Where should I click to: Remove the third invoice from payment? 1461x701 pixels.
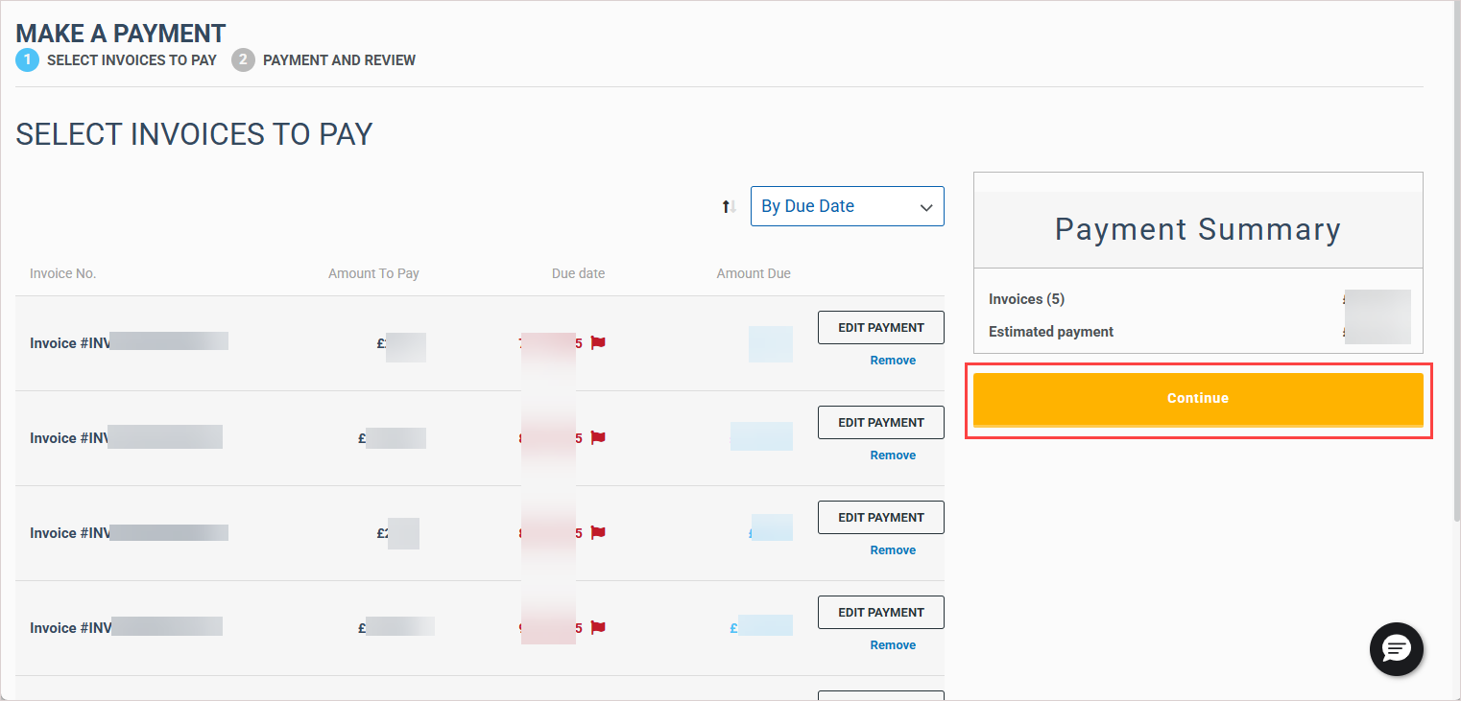click(x=892, y=550)
